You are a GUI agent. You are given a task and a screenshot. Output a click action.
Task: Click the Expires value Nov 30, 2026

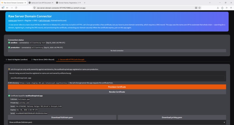tap(27, 110)
